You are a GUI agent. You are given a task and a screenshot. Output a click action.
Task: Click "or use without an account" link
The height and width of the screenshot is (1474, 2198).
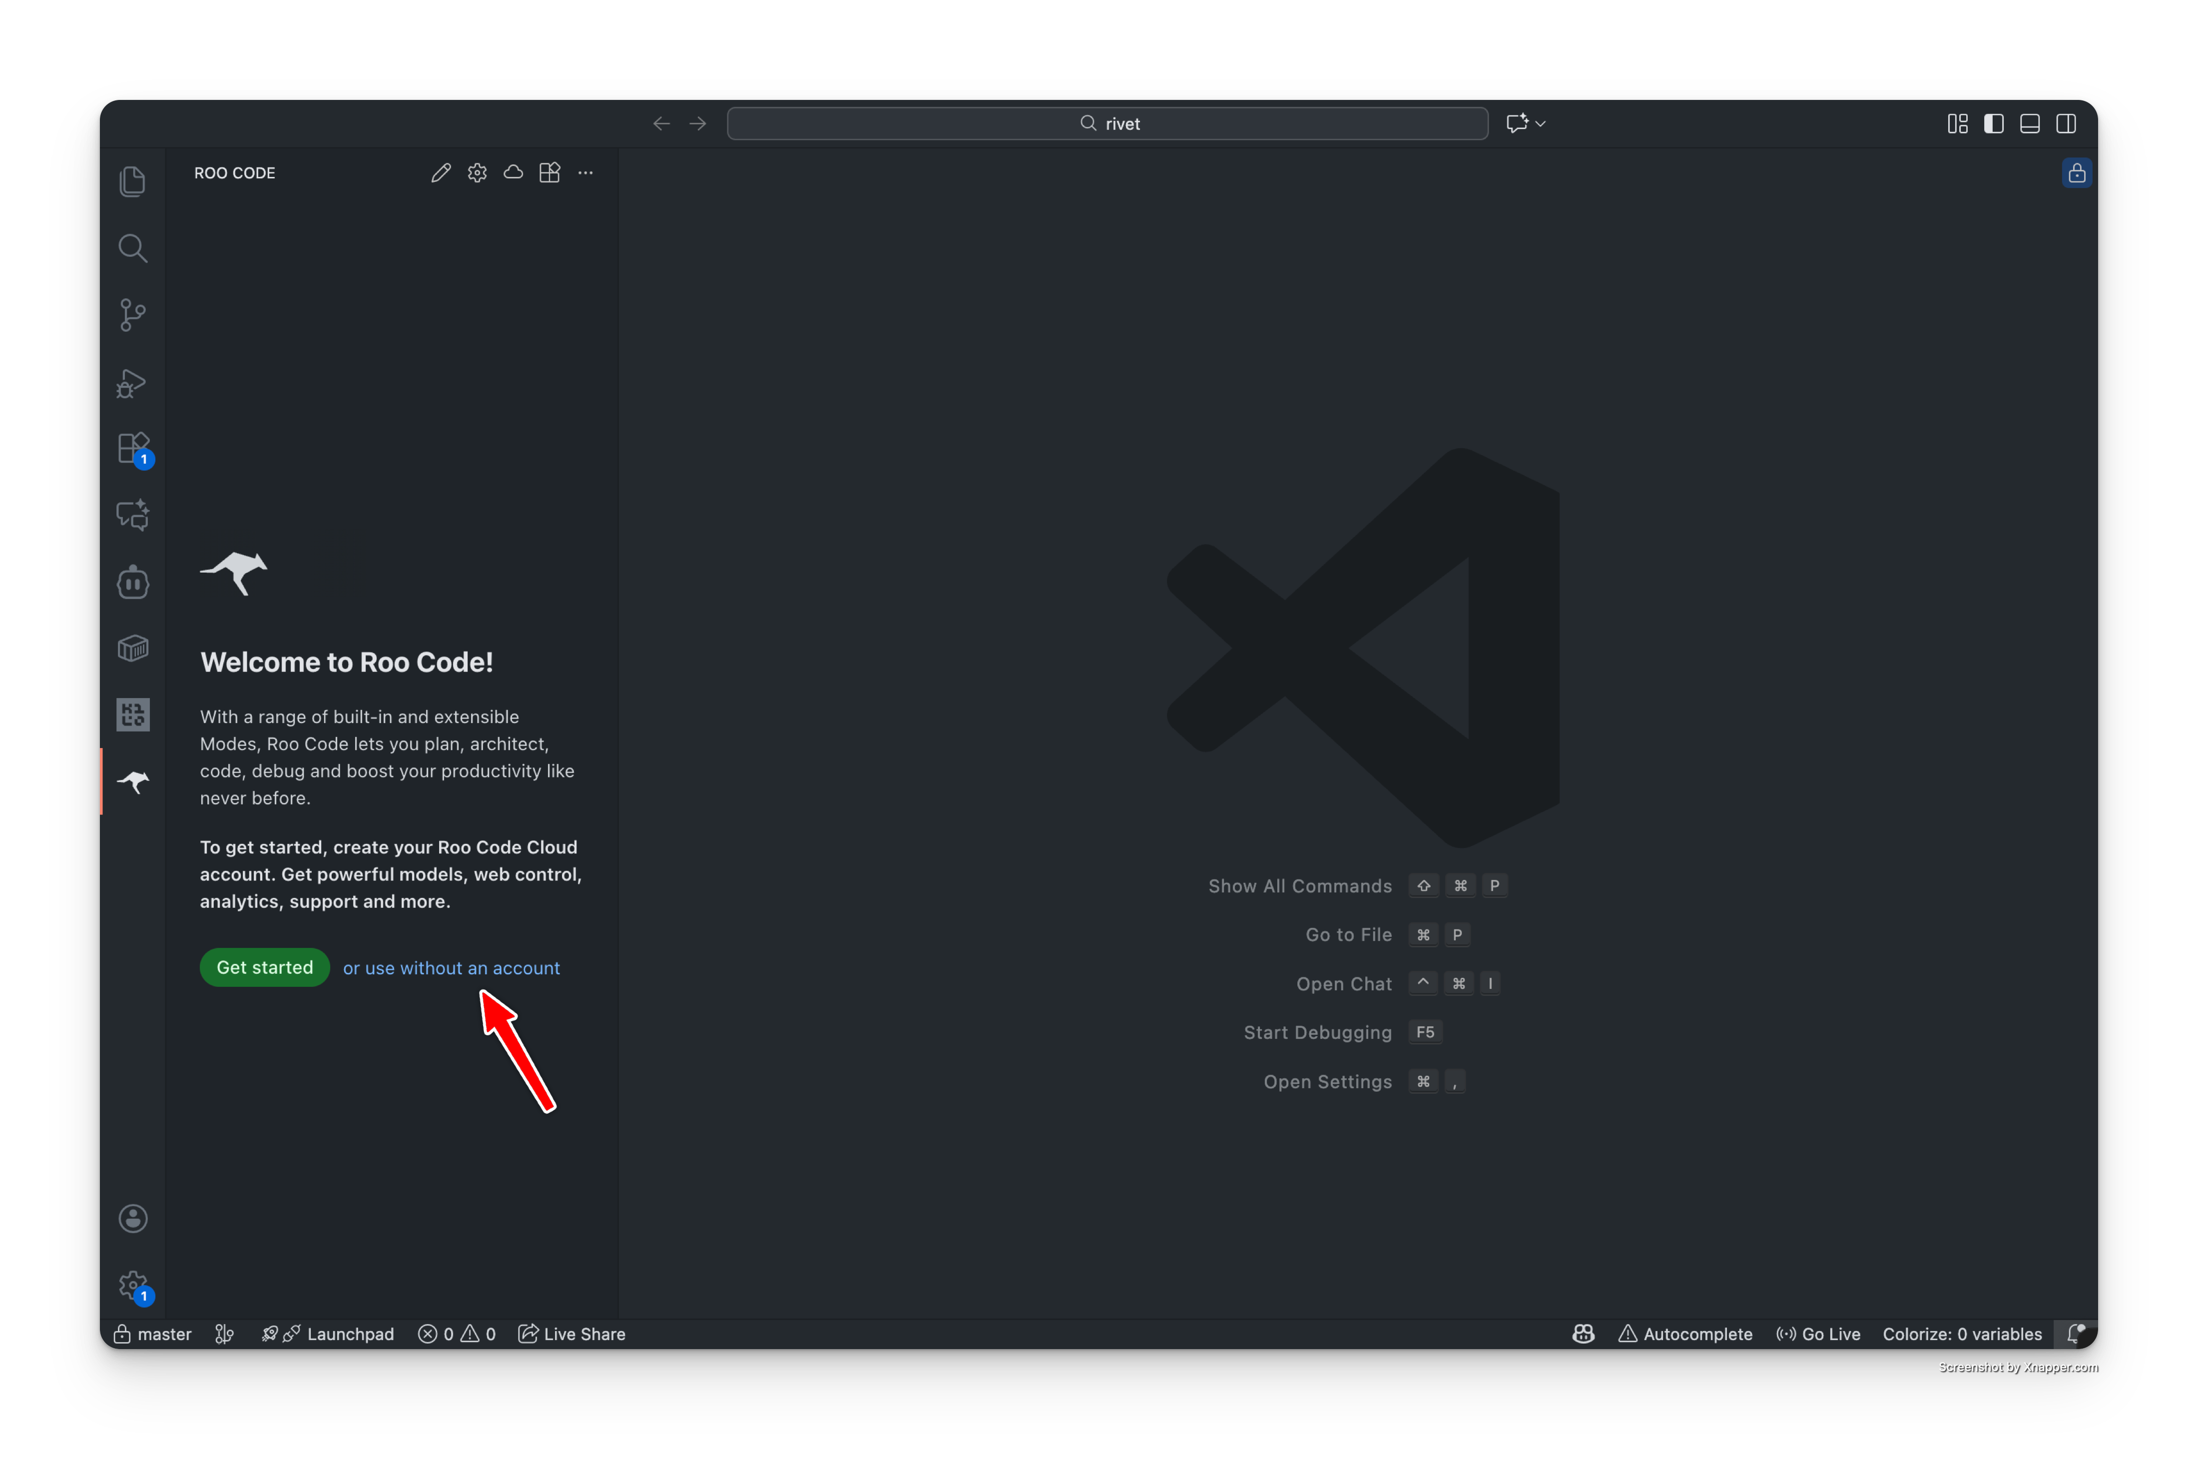(451, 968)
